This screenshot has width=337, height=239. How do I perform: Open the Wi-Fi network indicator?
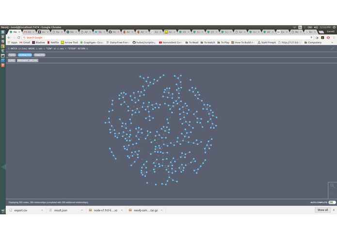pos(294,27)
